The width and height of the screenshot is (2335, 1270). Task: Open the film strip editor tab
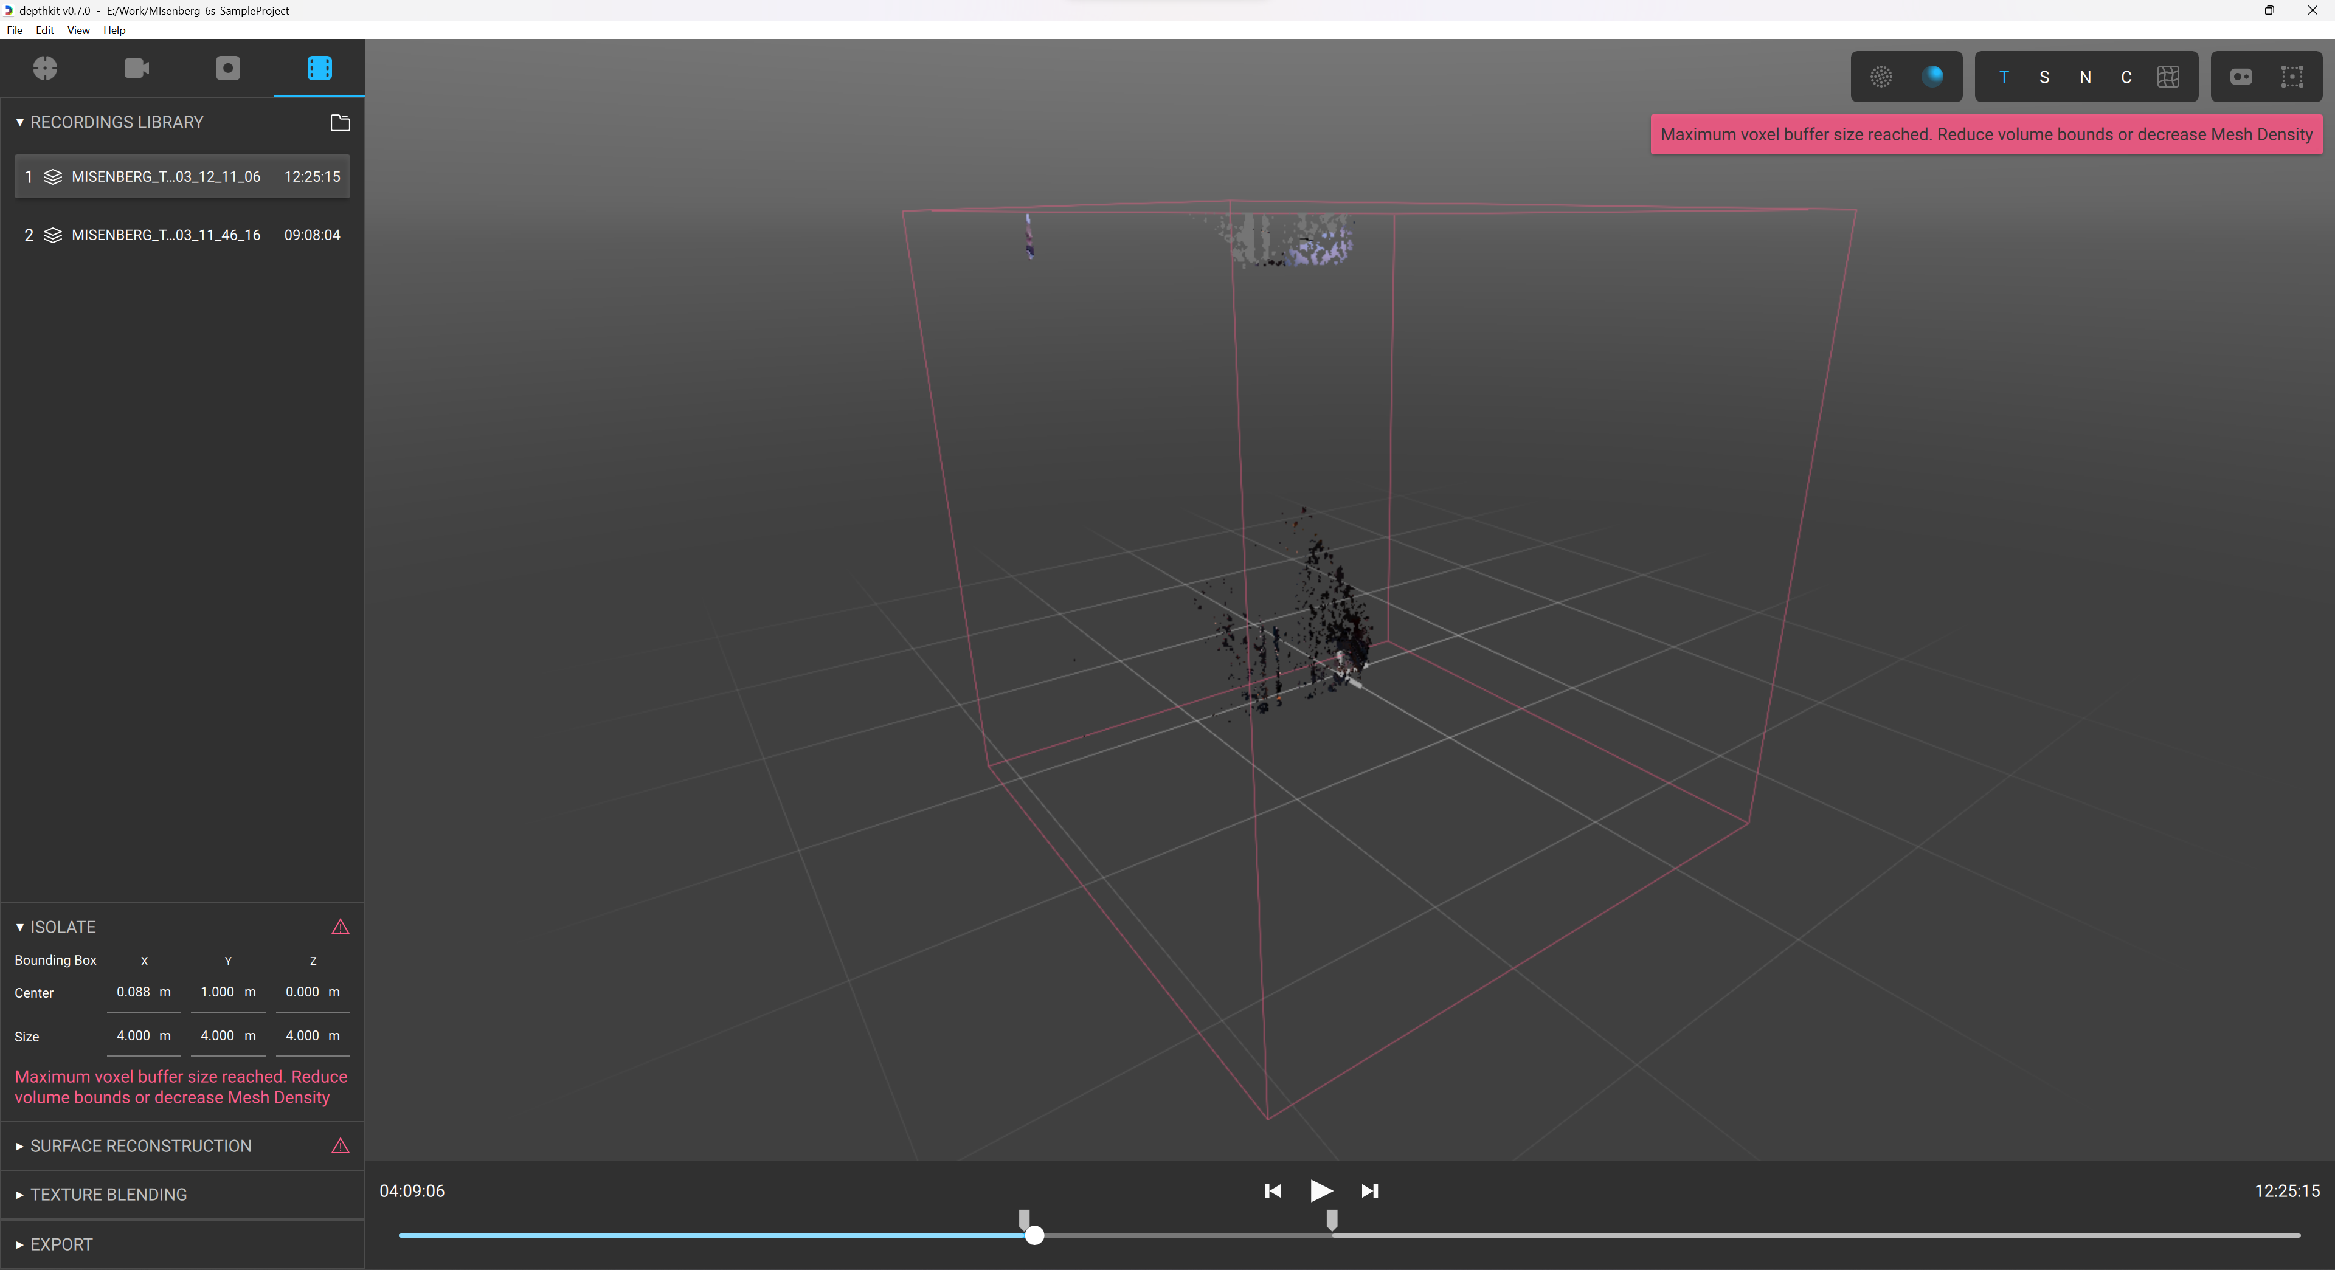[319, 68]
